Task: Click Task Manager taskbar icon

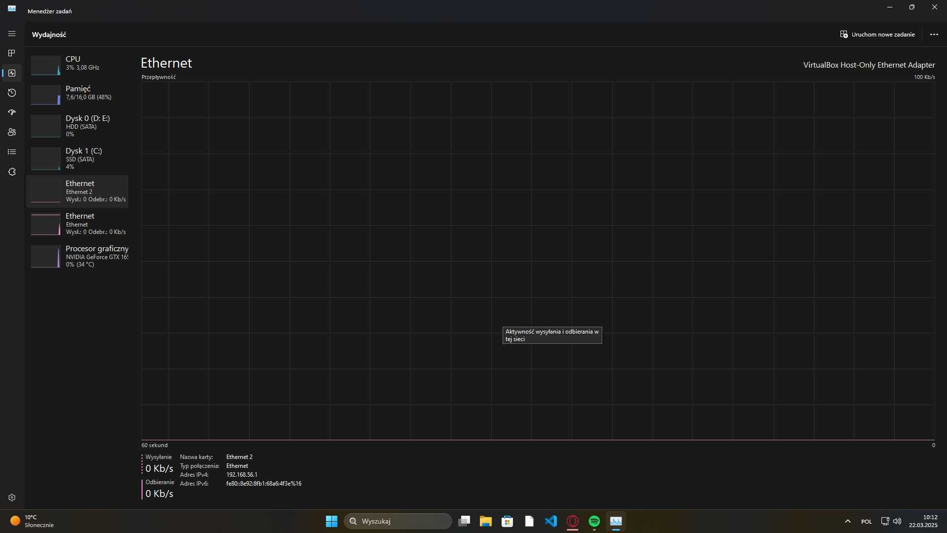Action: pos(616,521)
